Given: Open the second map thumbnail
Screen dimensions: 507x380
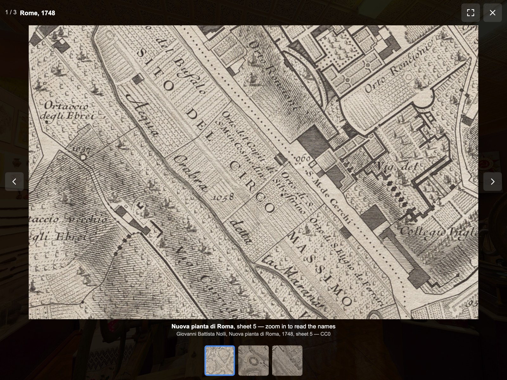Looking at the screenshot, I should pyautogui.click(x=253, y=360).
